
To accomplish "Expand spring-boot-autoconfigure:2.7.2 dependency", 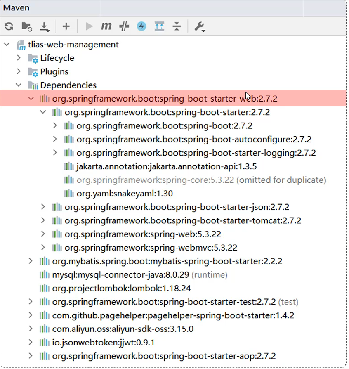I will click(55, 139).
